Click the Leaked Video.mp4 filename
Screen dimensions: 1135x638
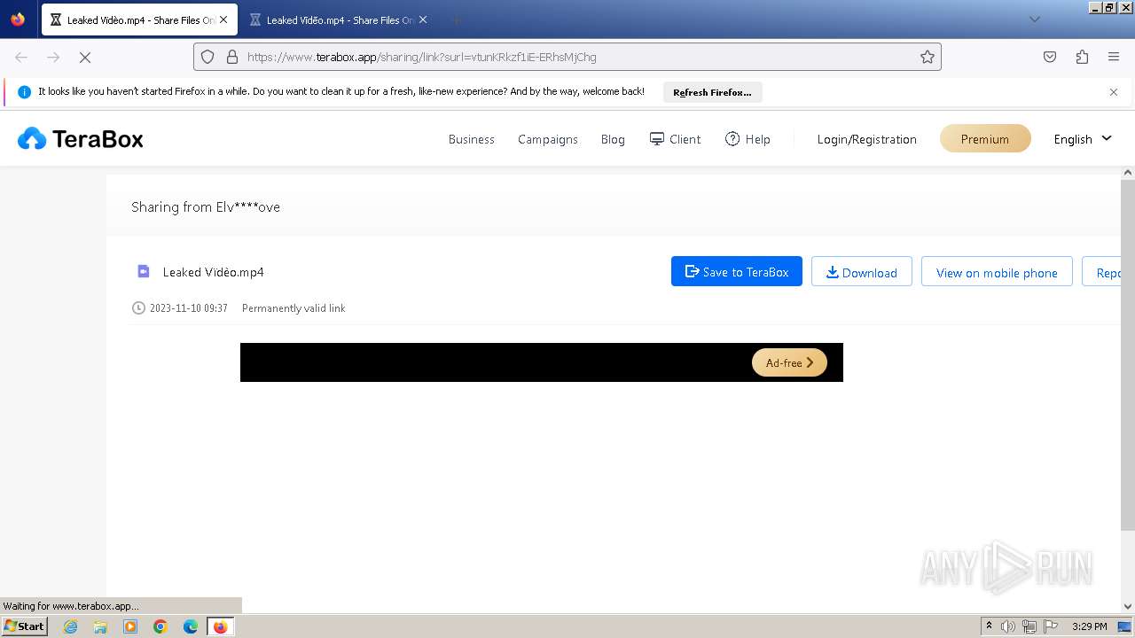coord(213,272)
